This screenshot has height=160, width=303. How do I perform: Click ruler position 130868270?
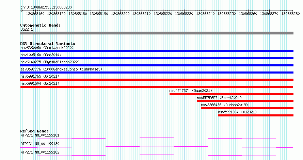[269, 14]
